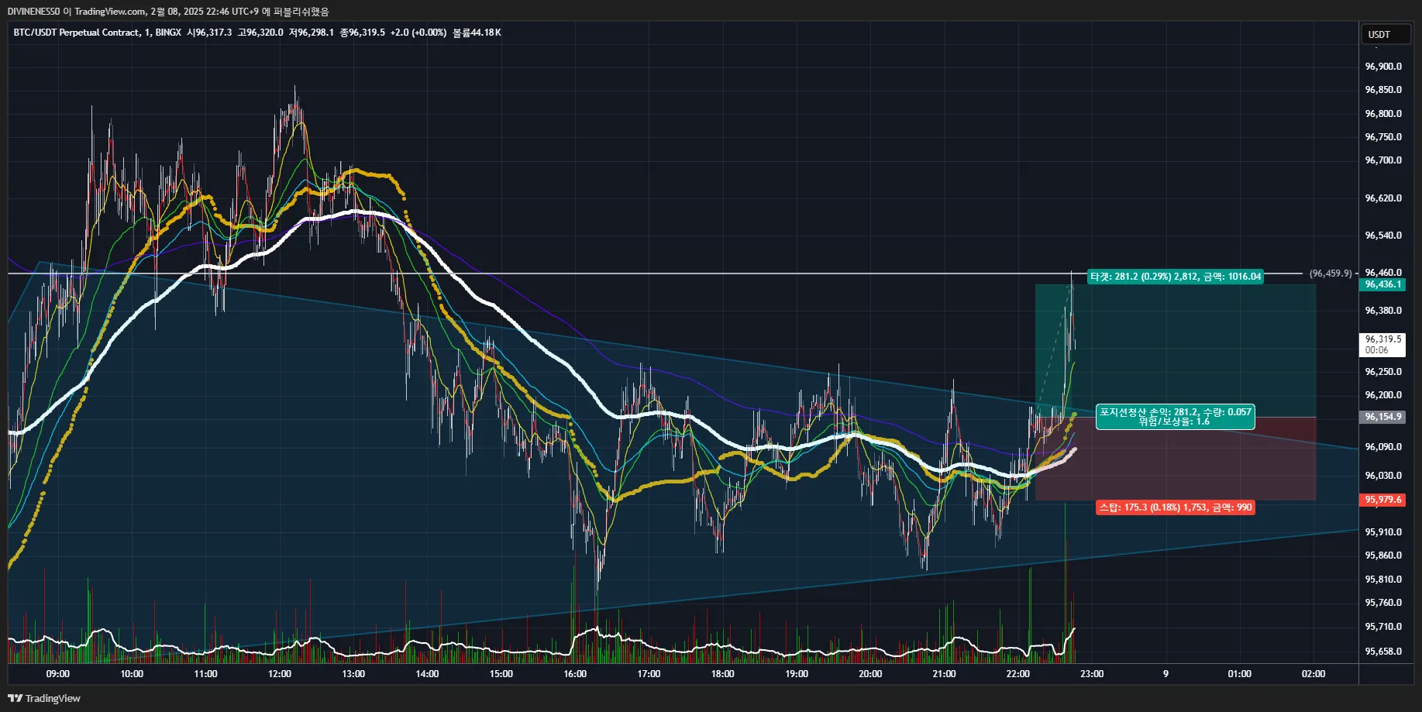
Task: Click the TradingView logo
Action: (x=44, y=698)
